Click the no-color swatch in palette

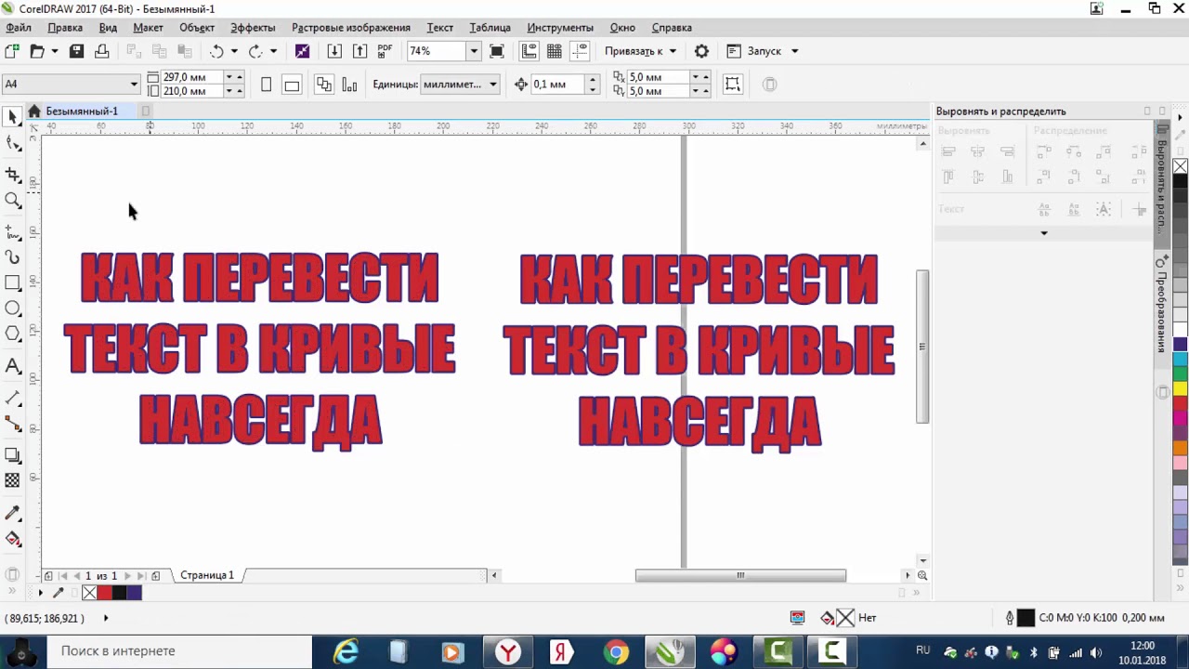[1180, 166]
